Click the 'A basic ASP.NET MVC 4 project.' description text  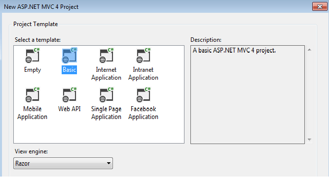click(234, 51)
